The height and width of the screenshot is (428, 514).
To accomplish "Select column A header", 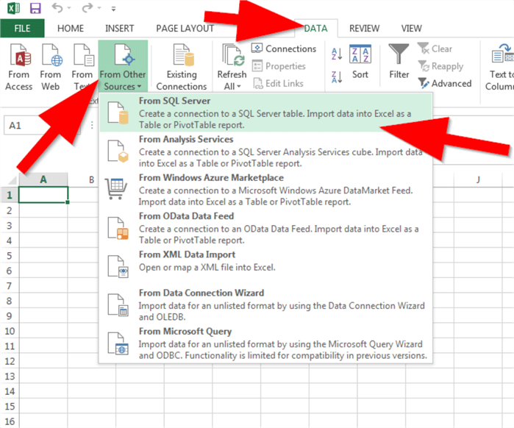I will [x=43, y=179].
